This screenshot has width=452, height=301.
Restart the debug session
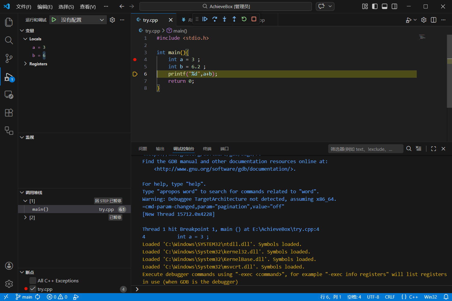(x=244, y=19)
